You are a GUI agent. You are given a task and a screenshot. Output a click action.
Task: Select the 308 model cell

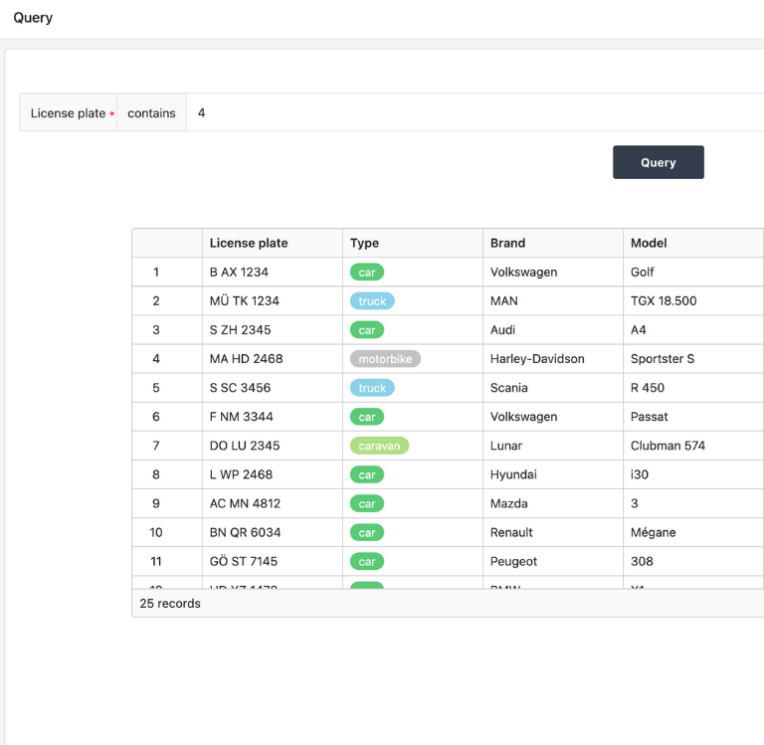693,561
